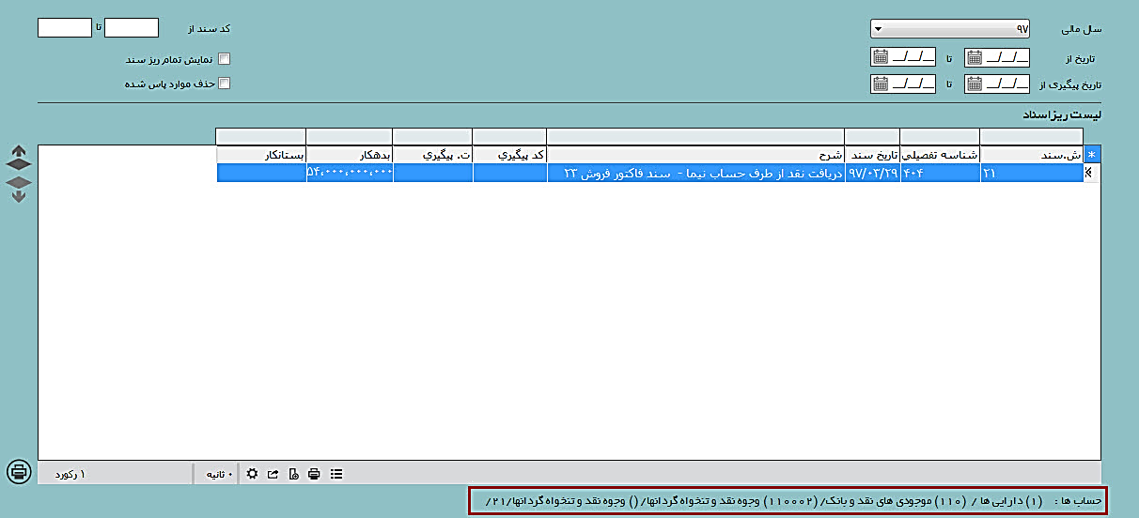Image resolution: width=1139 pixels, height=518 pixels.
Task: Toggle حذف موارد پاس شده checkbox
Action: (x=224, y=84)
